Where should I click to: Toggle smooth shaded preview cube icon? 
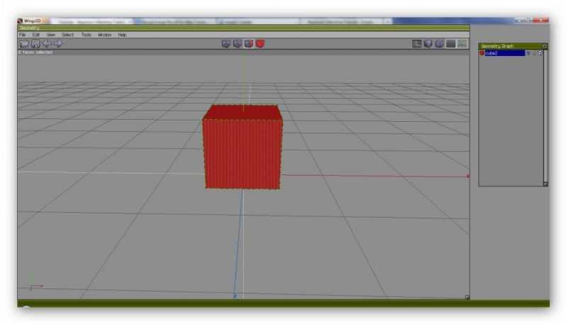coord(428,44)
